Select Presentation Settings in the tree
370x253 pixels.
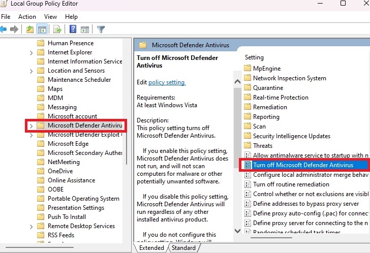(x=76, y=208)
